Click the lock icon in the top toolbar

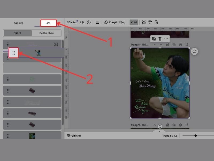[156, 22]
